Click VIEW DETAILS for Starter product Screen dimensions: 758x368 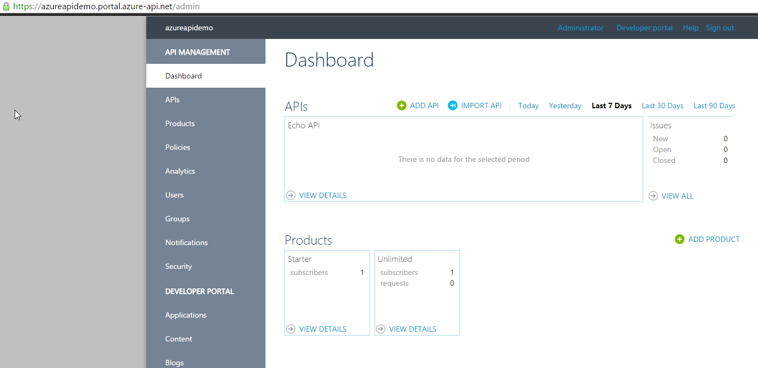click(x=322, y=329)
